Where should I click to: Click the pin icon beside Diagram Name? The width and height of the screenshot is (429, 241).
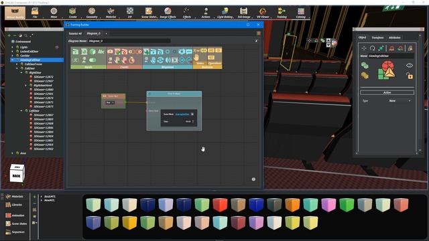tap(256, 41)
